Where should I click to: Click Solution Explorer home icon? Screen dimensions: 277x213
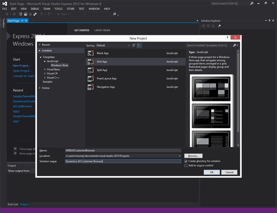pyautogui.click(x=213, y=26)
